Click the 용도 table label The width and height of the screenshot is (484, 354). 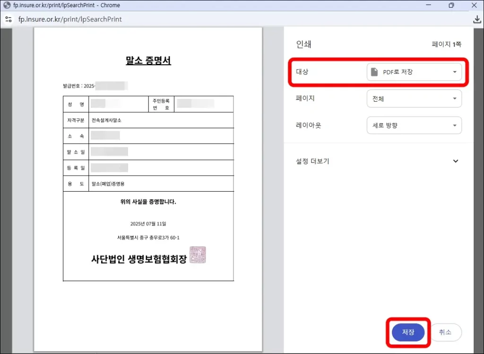[x=76, y=184]
